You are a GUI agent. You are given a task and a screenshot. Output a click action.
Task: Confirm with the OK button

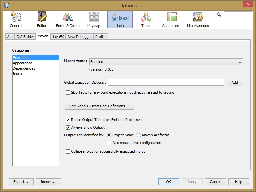click(169, 182)
